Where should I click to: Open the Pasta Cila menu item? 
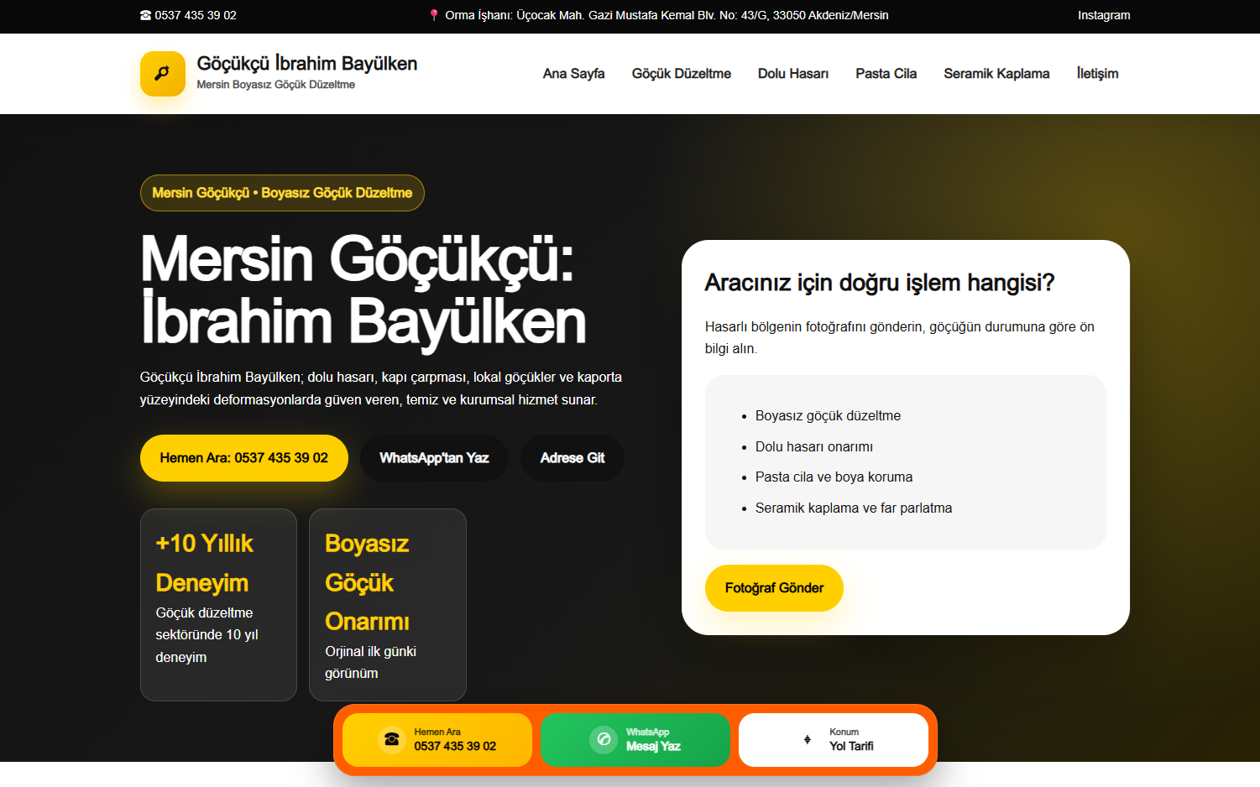pos(886,74)
